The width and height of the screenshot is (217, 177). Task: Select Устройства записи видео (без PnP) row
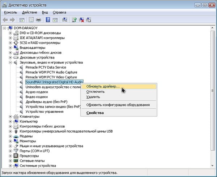point(53,107)
